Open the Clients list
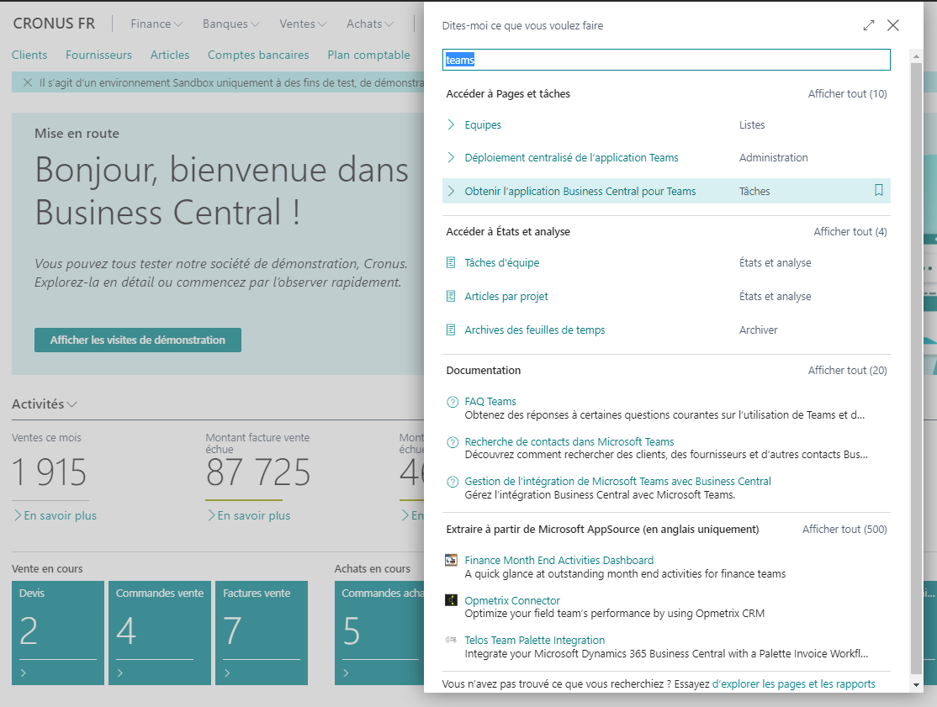Image resolution: width=937 pixels, height=707 pixels. 29,55
